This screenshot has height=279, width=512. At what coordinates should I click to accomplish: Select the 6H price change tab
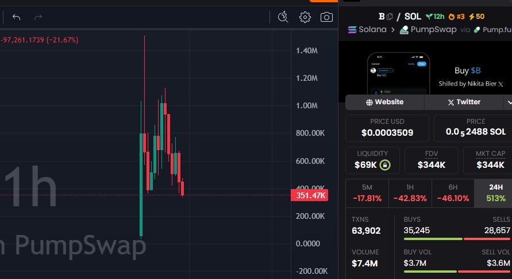click(452, 193)
